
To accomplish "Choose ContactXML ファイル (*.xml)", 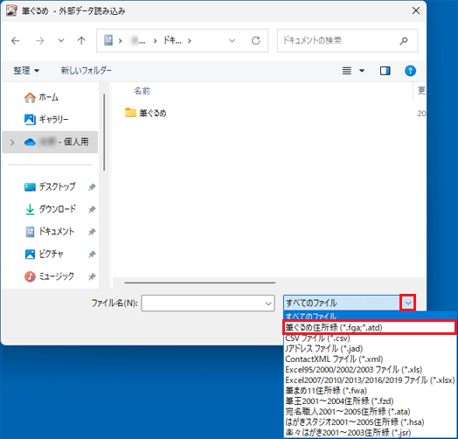I will 371,359.
